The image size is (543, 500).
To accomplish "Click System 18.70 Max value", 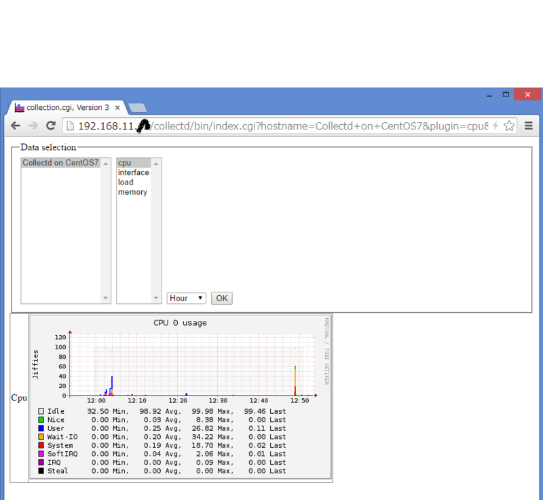I will pyautogui.click(x=202, y=445).
